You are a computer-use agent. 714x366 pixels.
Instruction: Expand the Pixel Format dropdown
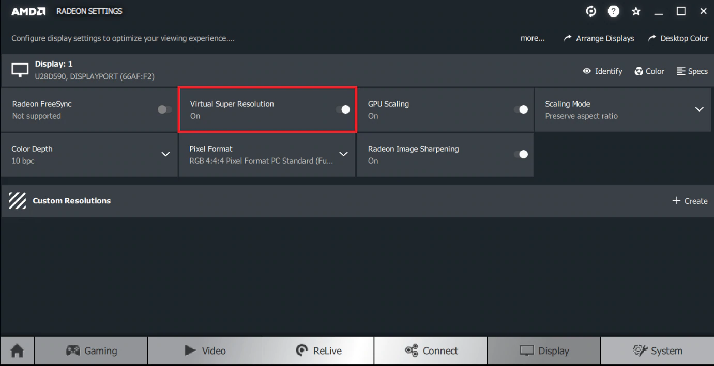point(343,154)
